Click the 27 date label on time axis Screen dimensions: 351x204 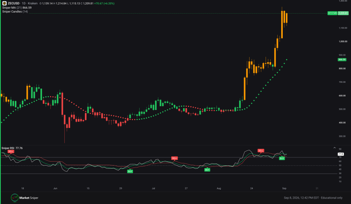pyautogui.click(x=186, y=189)
